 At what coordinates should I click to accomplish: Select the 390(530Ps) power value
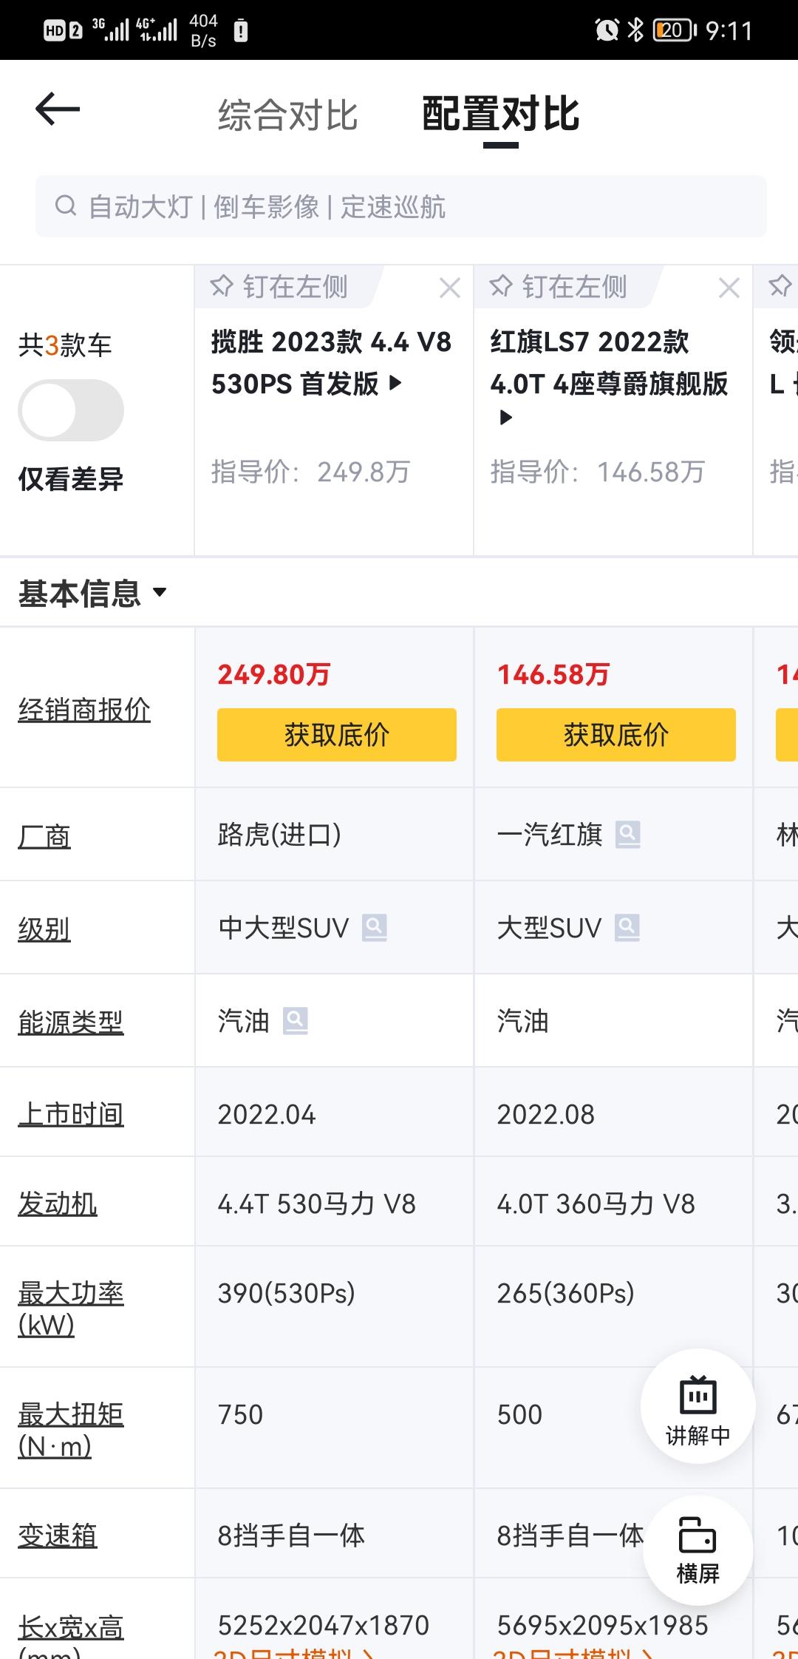pos(287,1293)
